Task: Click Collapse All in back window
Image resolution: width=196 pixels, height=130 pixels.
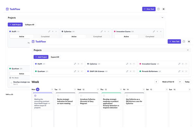Action: (x=30, y=24)
